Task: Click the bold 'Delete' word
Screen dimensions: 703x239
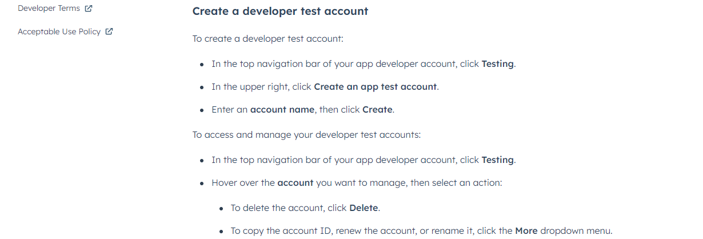Action: 364,208
